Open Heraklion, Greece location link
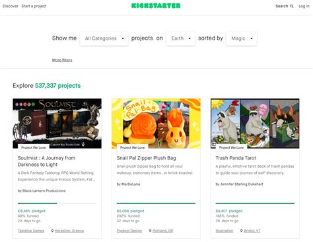Viewport: 313px width, 242px height. 69,231
